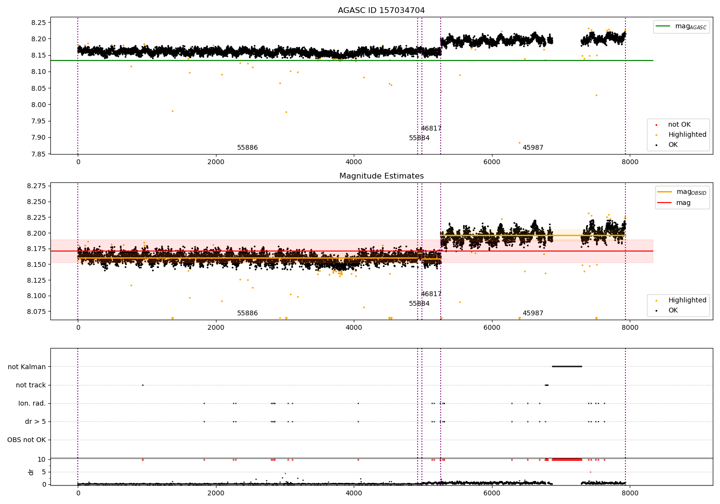Click the 'Magnitude Estimates' plot title
The width and height of the screenshot is (720, 504).
[x=381, y=176]
